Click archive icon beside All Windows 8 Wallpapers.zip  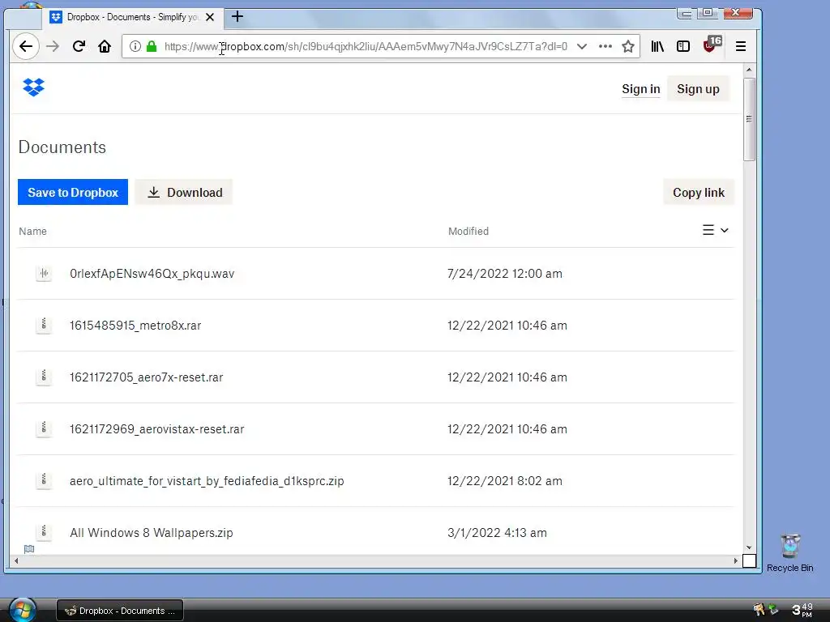click(44, 532)
